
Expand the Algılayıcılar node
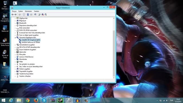(15, 18)
